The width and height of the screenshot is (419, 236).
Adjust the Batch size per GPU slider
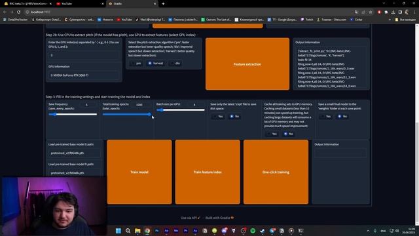point(181,109)
